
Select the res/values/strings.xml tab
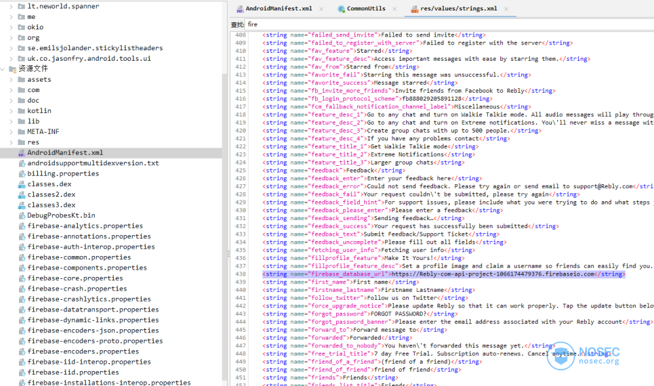[458, 8]
